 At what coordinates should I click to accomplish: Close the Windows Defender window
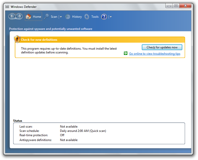coord(185,6)
